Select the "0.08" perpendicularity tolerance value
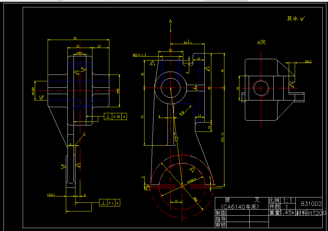The width and height of the screenshot is (328, 231). pos(117,116)
